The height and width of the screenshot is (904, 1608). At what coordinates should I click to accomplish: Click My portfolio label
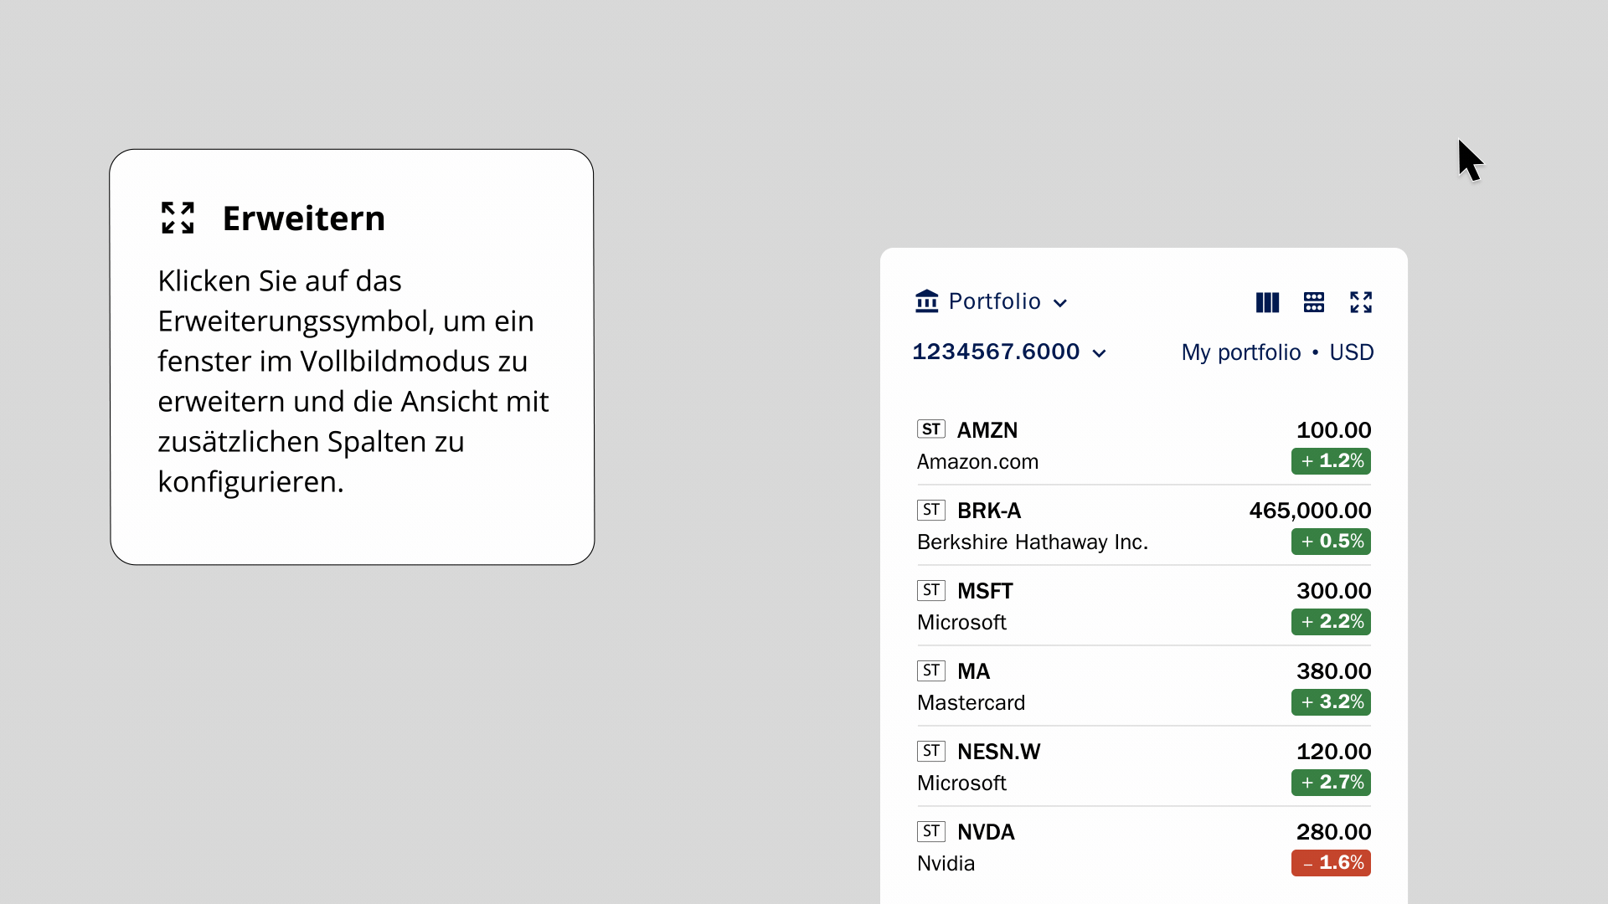1241,352
